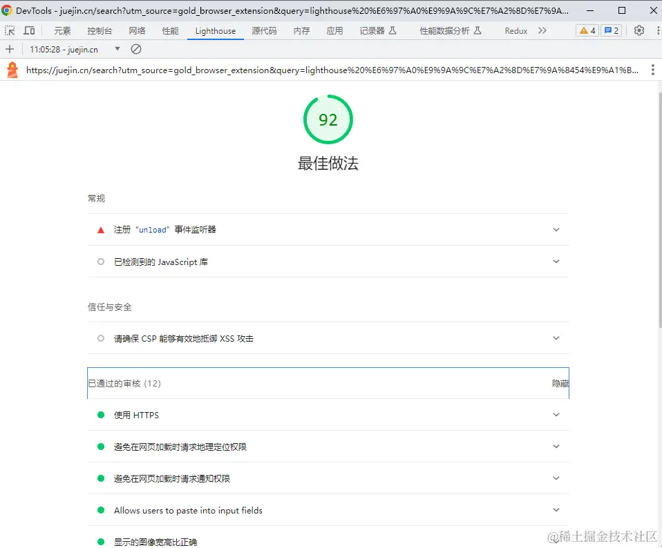This screenshot has height=548, width=662.
Task: Click the 显示的图像宽高比正确 audit title
Action: point(155,542)
